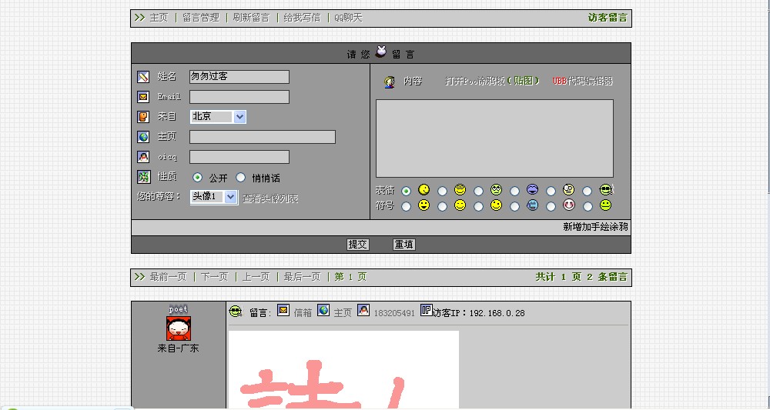Click poet's red avatar image
770x410 pixels.
pos(179,328)
